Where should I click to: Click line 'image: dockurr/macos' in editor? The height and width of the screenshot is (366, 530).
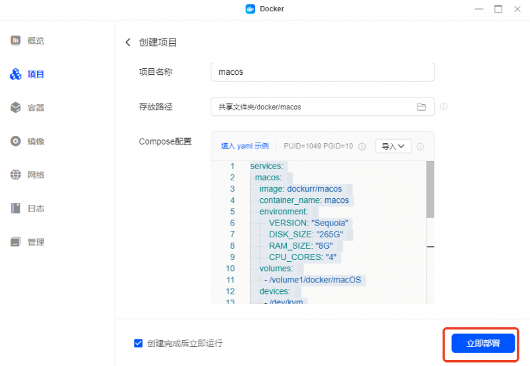point(301,189)
